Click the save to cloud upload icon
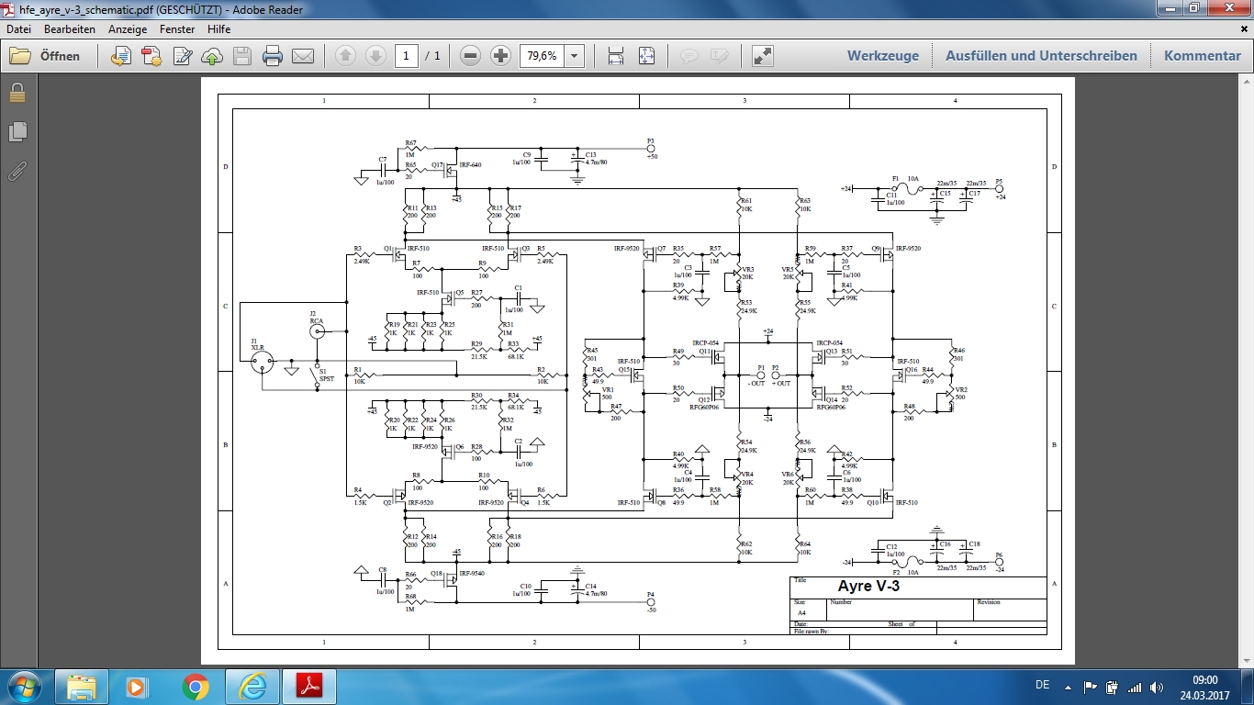The image size is (1254, 705). [x=212, y=56]
